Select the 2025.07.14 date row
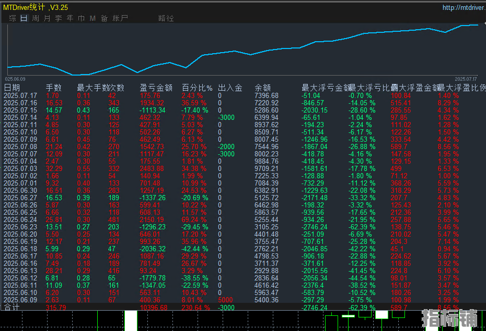The width and height of the screenshot is (486, 331). pos(20,117)
